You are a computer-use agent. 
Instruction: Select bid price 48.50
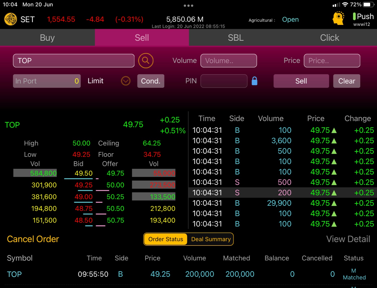pos(83,220)
